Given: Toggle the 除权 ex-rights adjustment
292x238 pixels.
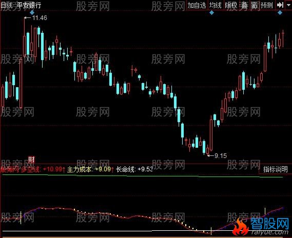Looking at the screenshot, I should tap(231, 5).
